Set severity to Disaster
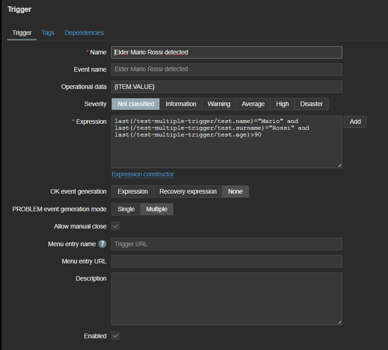Screen dimensions: 388x350 click(311, 104)
